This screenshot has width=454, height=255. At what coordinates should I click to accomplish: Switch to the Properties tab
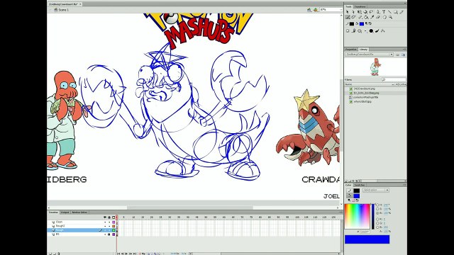[351, 49]
